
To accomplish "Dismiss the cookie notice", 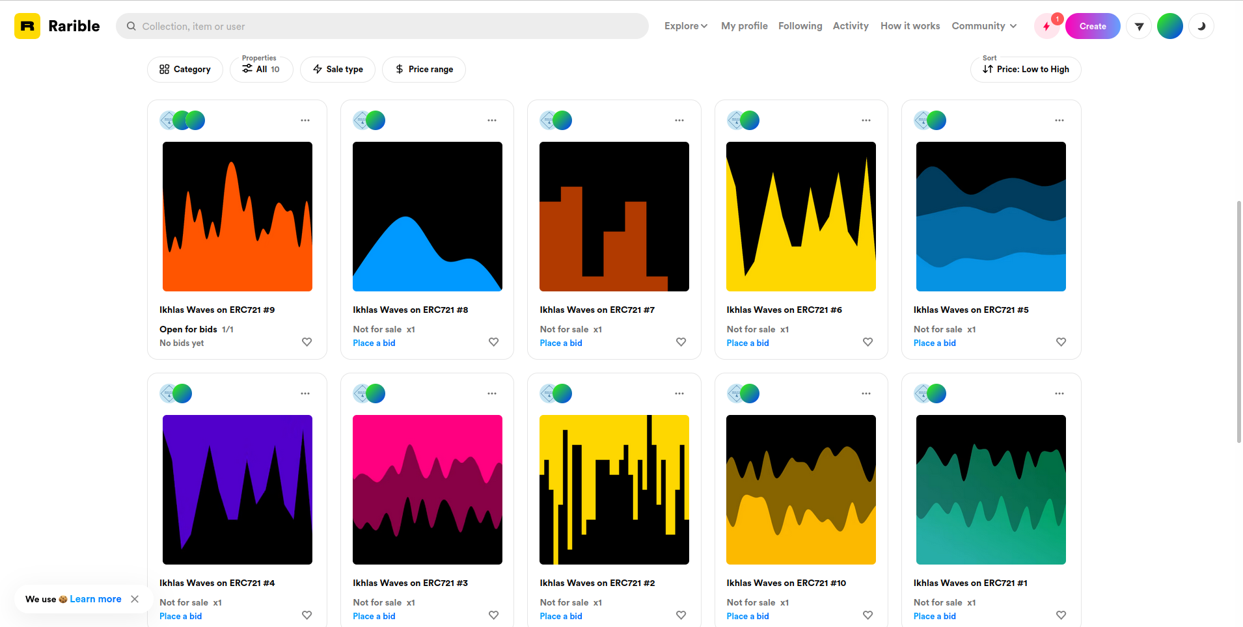I will (135, 599).
